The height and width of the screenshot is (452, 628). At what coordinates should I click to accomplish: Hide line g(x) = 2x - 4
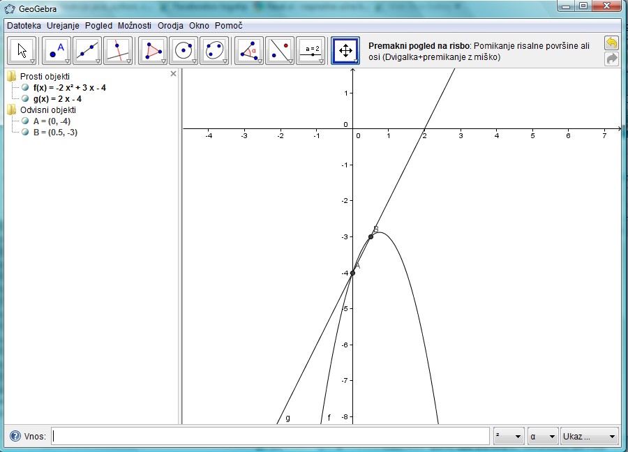[26, 99]
